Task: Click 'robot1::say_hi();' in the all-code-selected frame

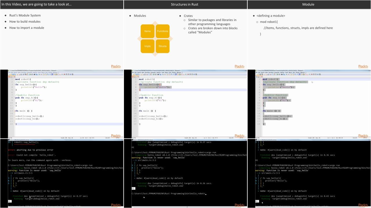Action: tap(275, 119)
